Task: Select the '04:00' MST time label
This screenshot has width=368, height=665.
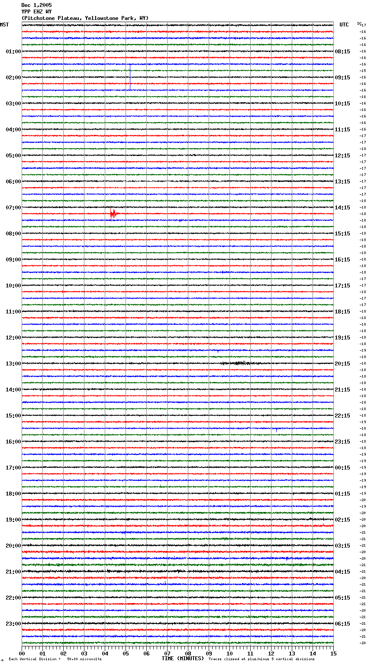Action: point(13,130)
